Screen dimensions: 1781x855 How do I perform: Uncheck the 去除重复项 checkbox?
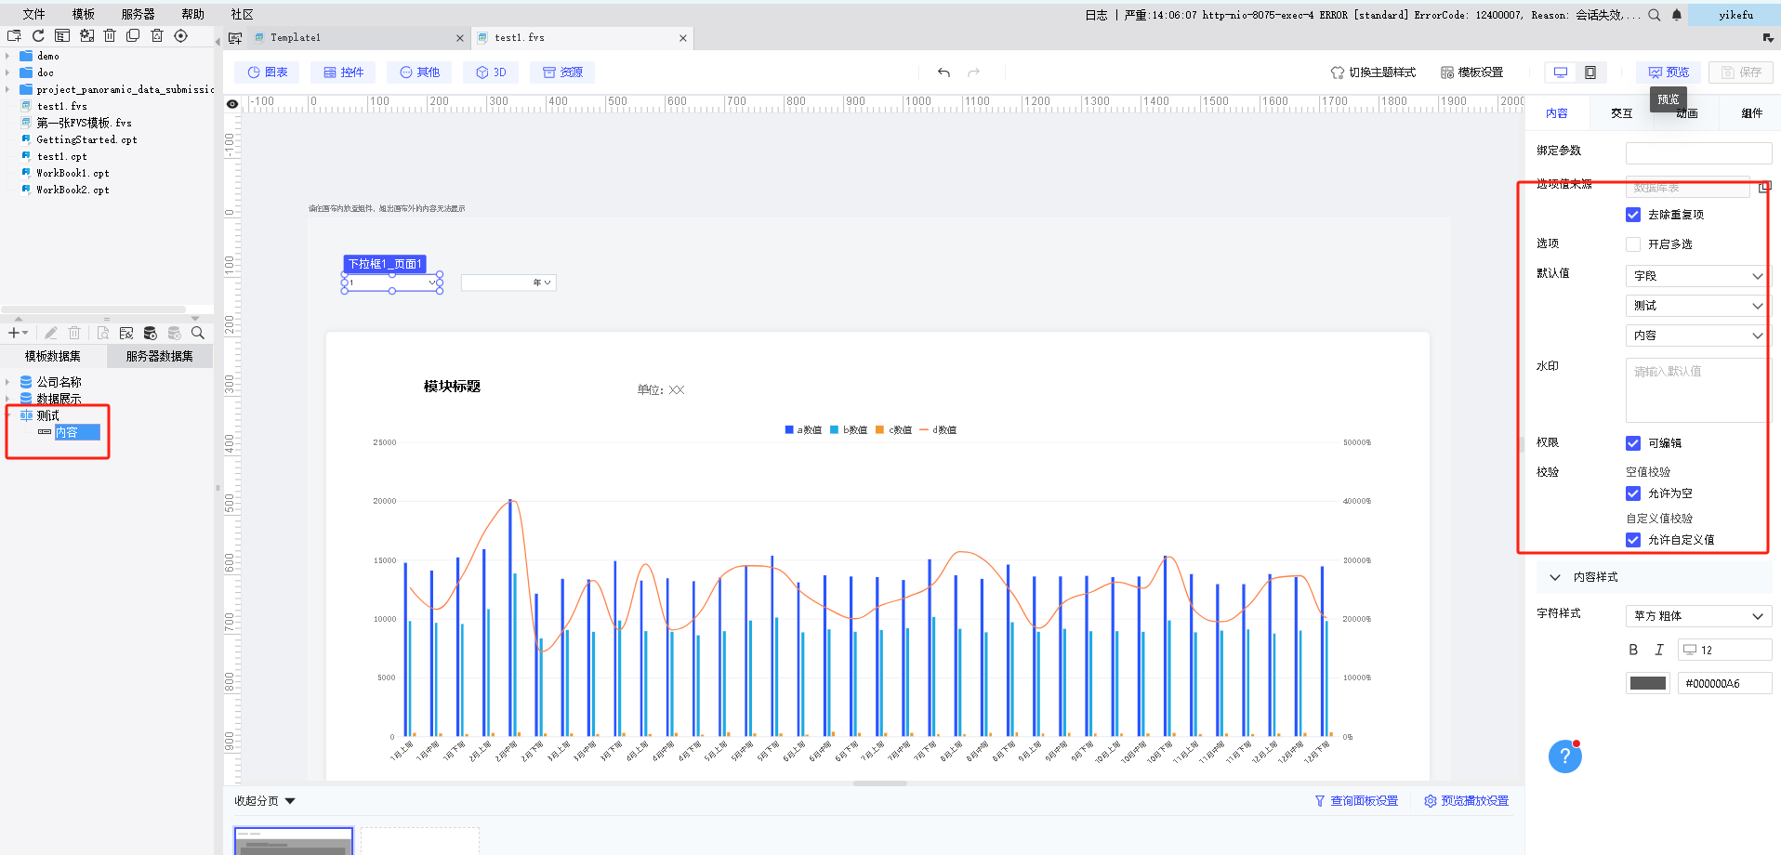pyautogui.click(x=1633, y=215)
